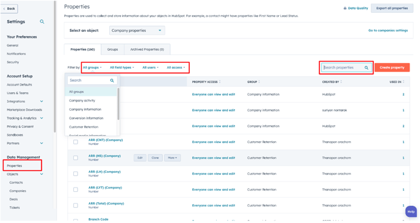Open the All access filter
The width and height of the screenshot is (420, 223).
coord(176,68)
